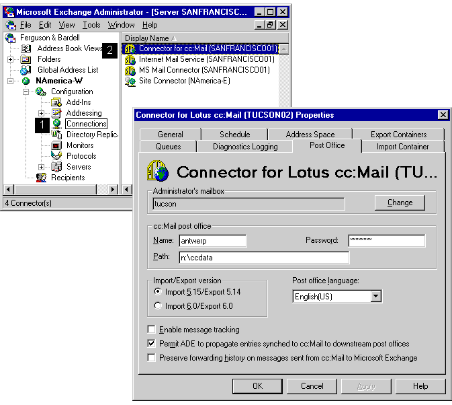Screen dimensions: 452x405
Task: Click the NAmerica-W site globe icon
Action: point(26,81)
